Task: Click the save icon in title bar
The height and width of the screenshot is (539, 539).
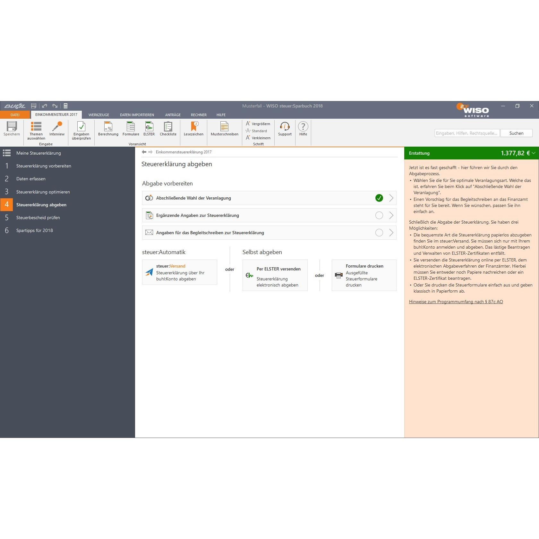Action: click(x=34, y=106)
